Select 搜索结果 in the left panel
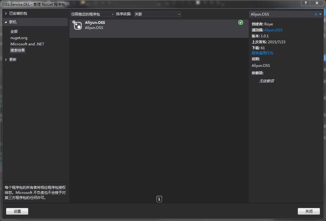 click(x=18, y=50)
